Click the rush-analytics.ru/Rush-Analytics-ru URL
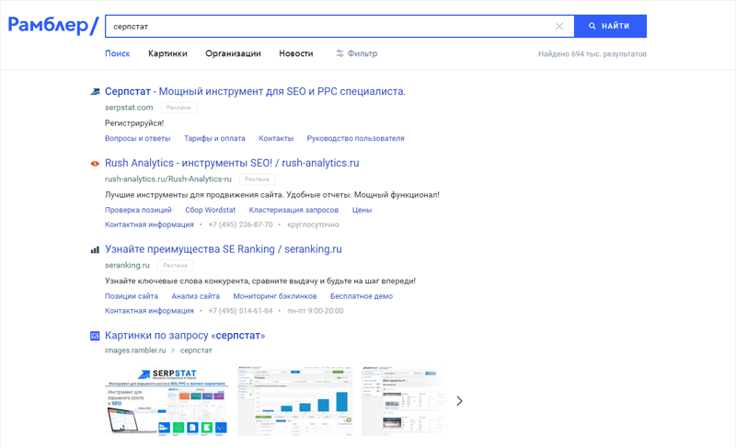The height and width of the screenshot is (448, 736). pos(168,178)
